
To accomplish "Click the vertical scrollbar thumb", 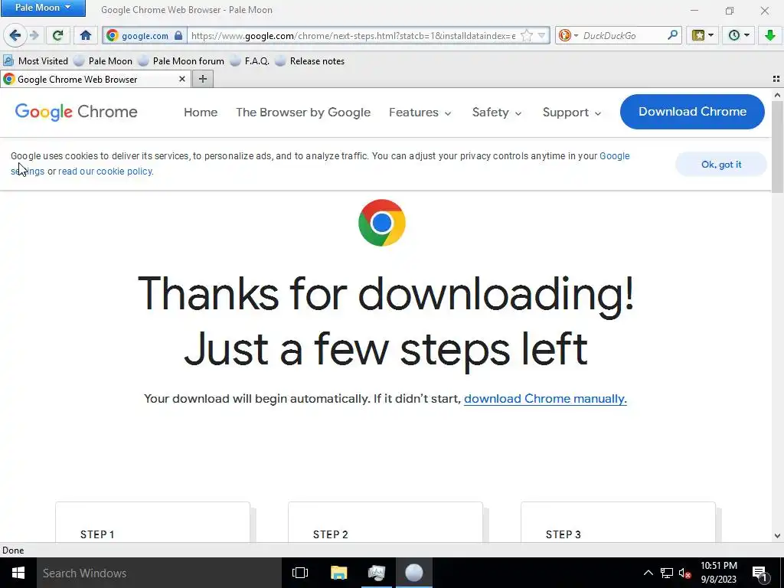I will tap(777, 146).
